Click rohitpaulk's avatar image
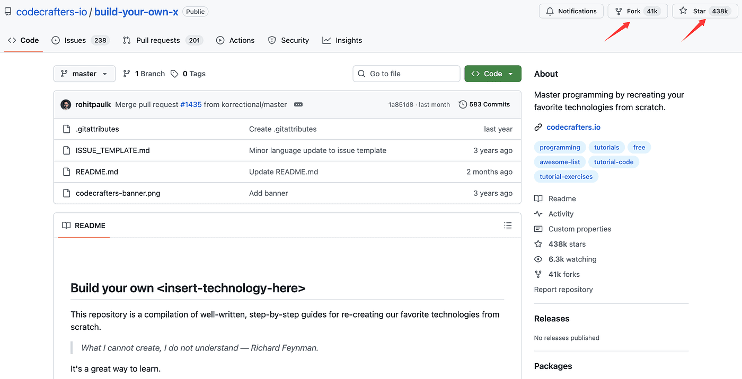This screenshot has width=742, height=379. click(x=66, y=105)
